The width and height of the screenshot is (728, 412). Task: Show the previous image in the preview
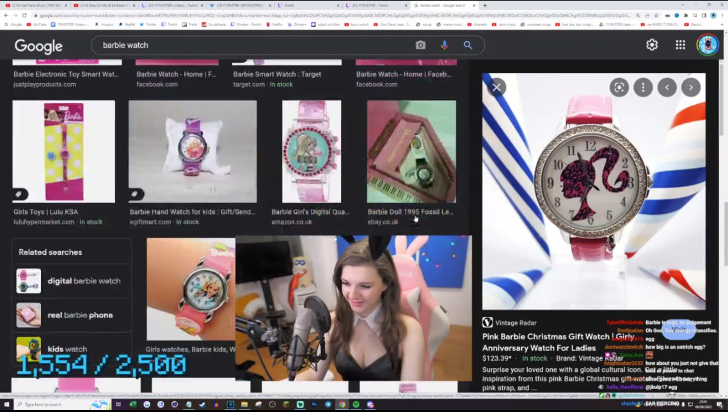coord(667,87)
